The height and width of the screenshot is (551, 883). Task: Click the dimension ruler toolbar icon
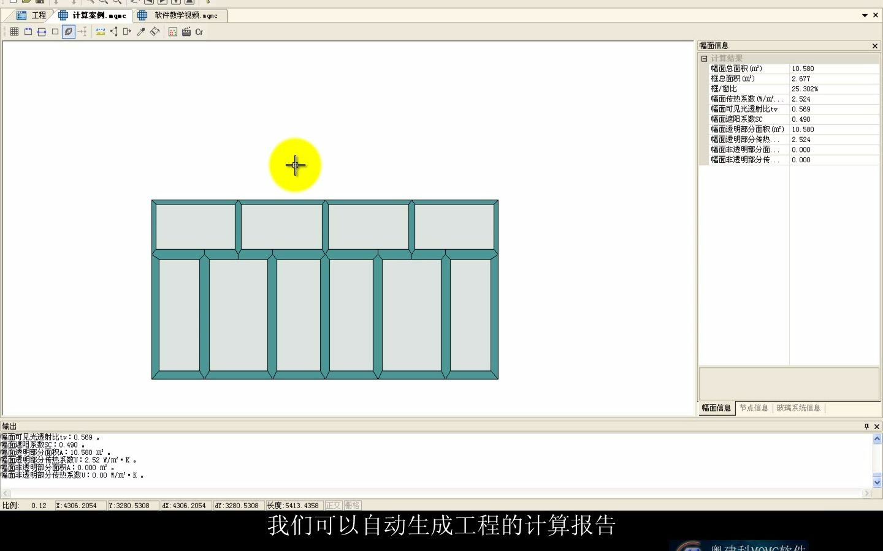(101, 32)
